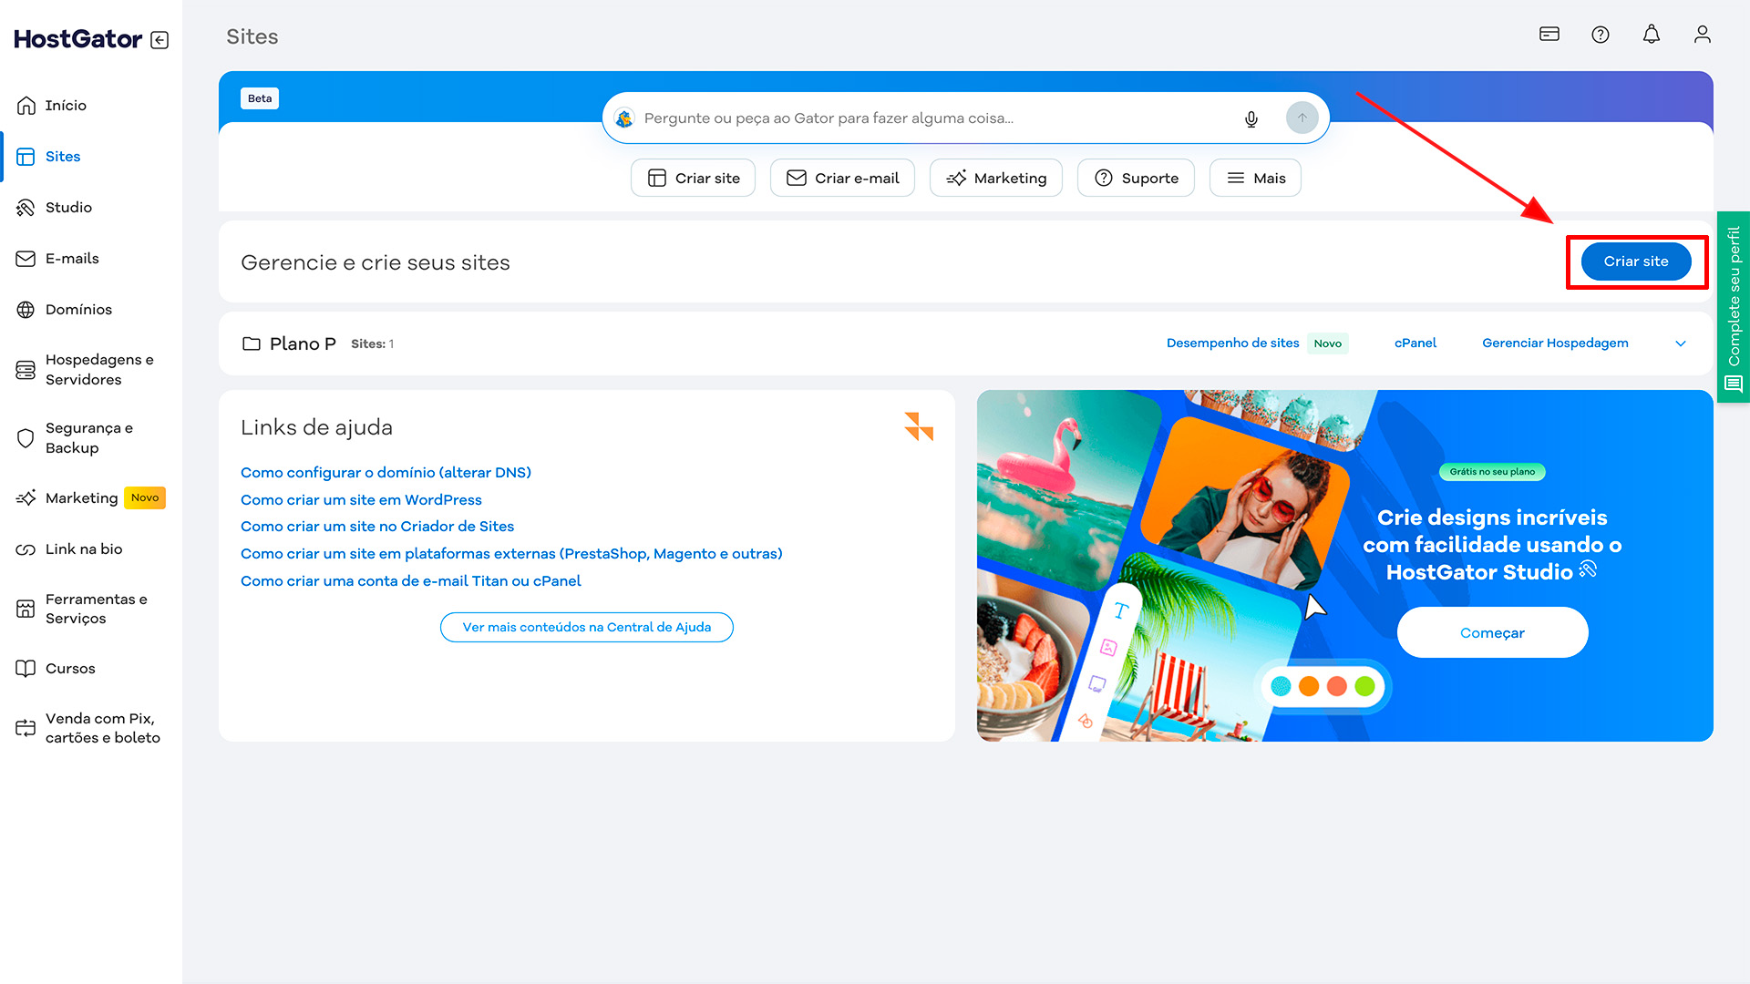Open the cPanel link

[x=1415, y=343]
